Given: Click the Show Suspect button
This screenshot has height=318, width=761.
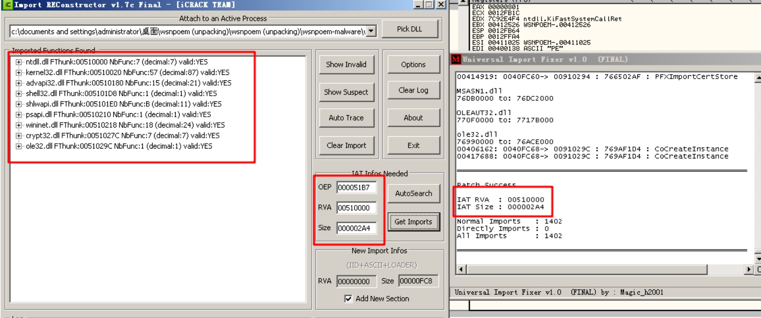Looking at the screenshot, I should click(346, 92).
